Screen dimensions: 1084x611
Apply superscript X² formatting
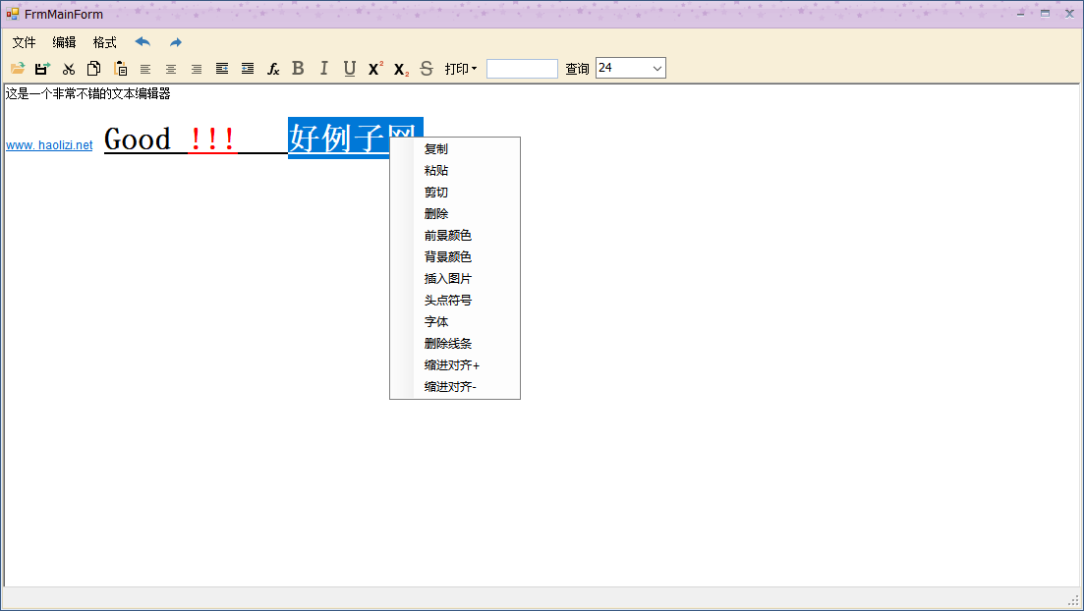[x=375, y=69]
